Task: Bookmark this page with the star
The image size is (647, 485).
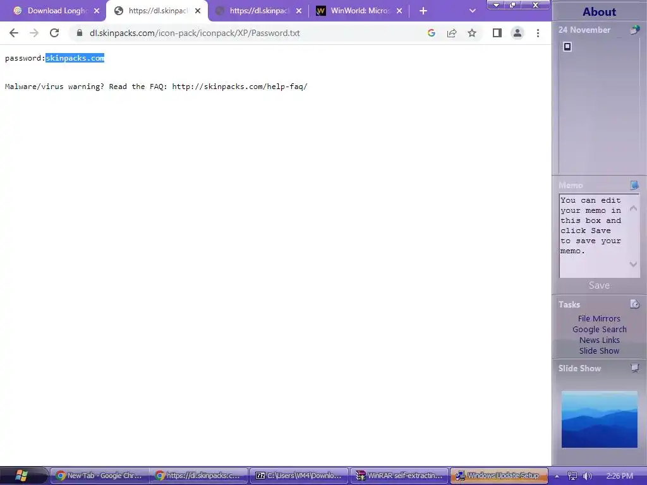Action: [472, 33]
